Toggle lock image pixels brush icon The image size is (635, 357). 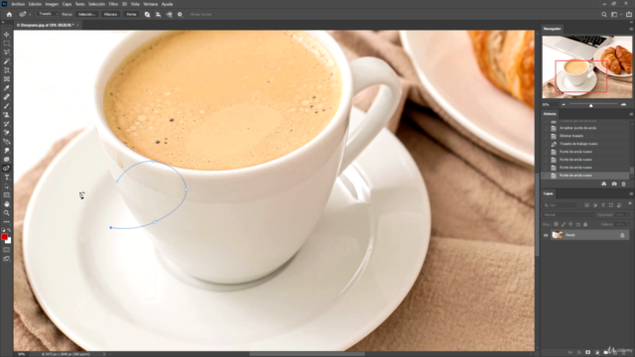pos(564,224)
